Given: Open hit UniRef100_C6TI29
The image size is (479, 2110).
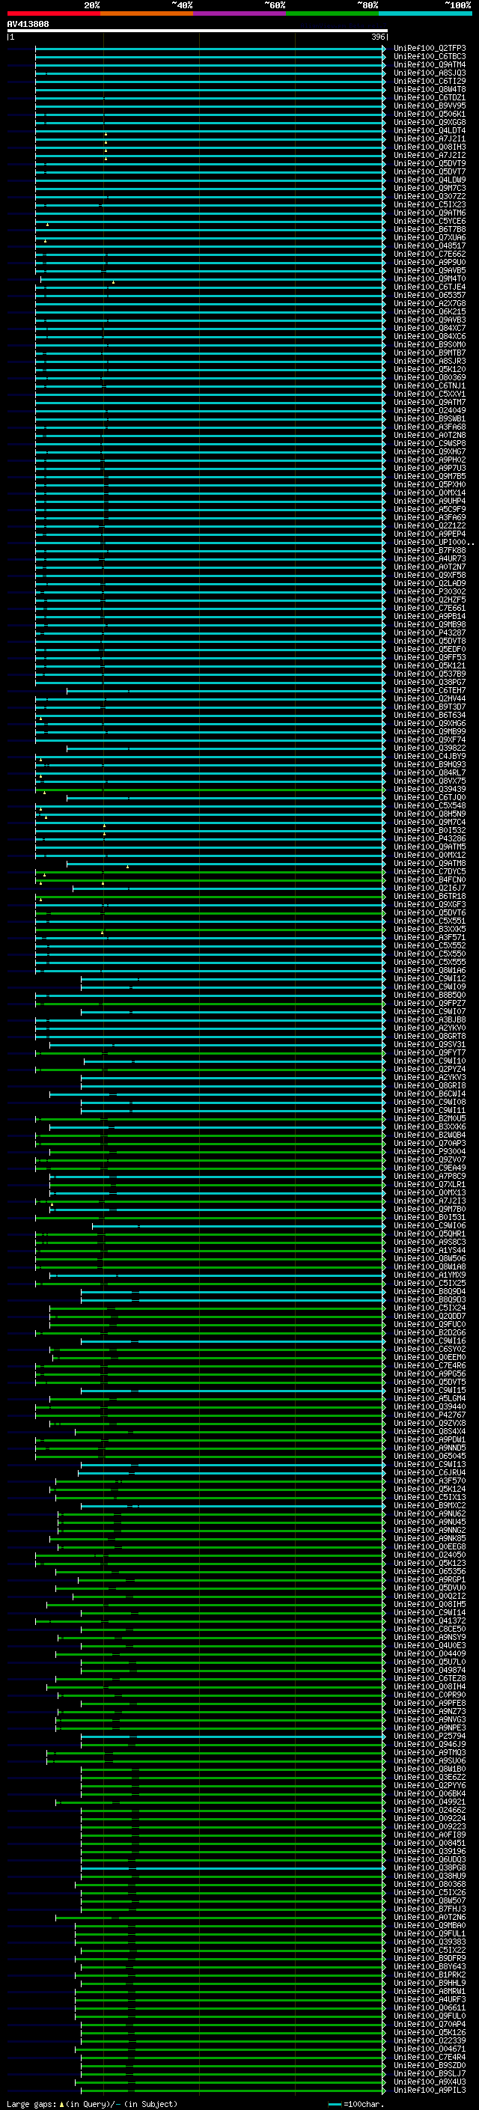Looking at the screenshot, I should click(x=430, y=81).
